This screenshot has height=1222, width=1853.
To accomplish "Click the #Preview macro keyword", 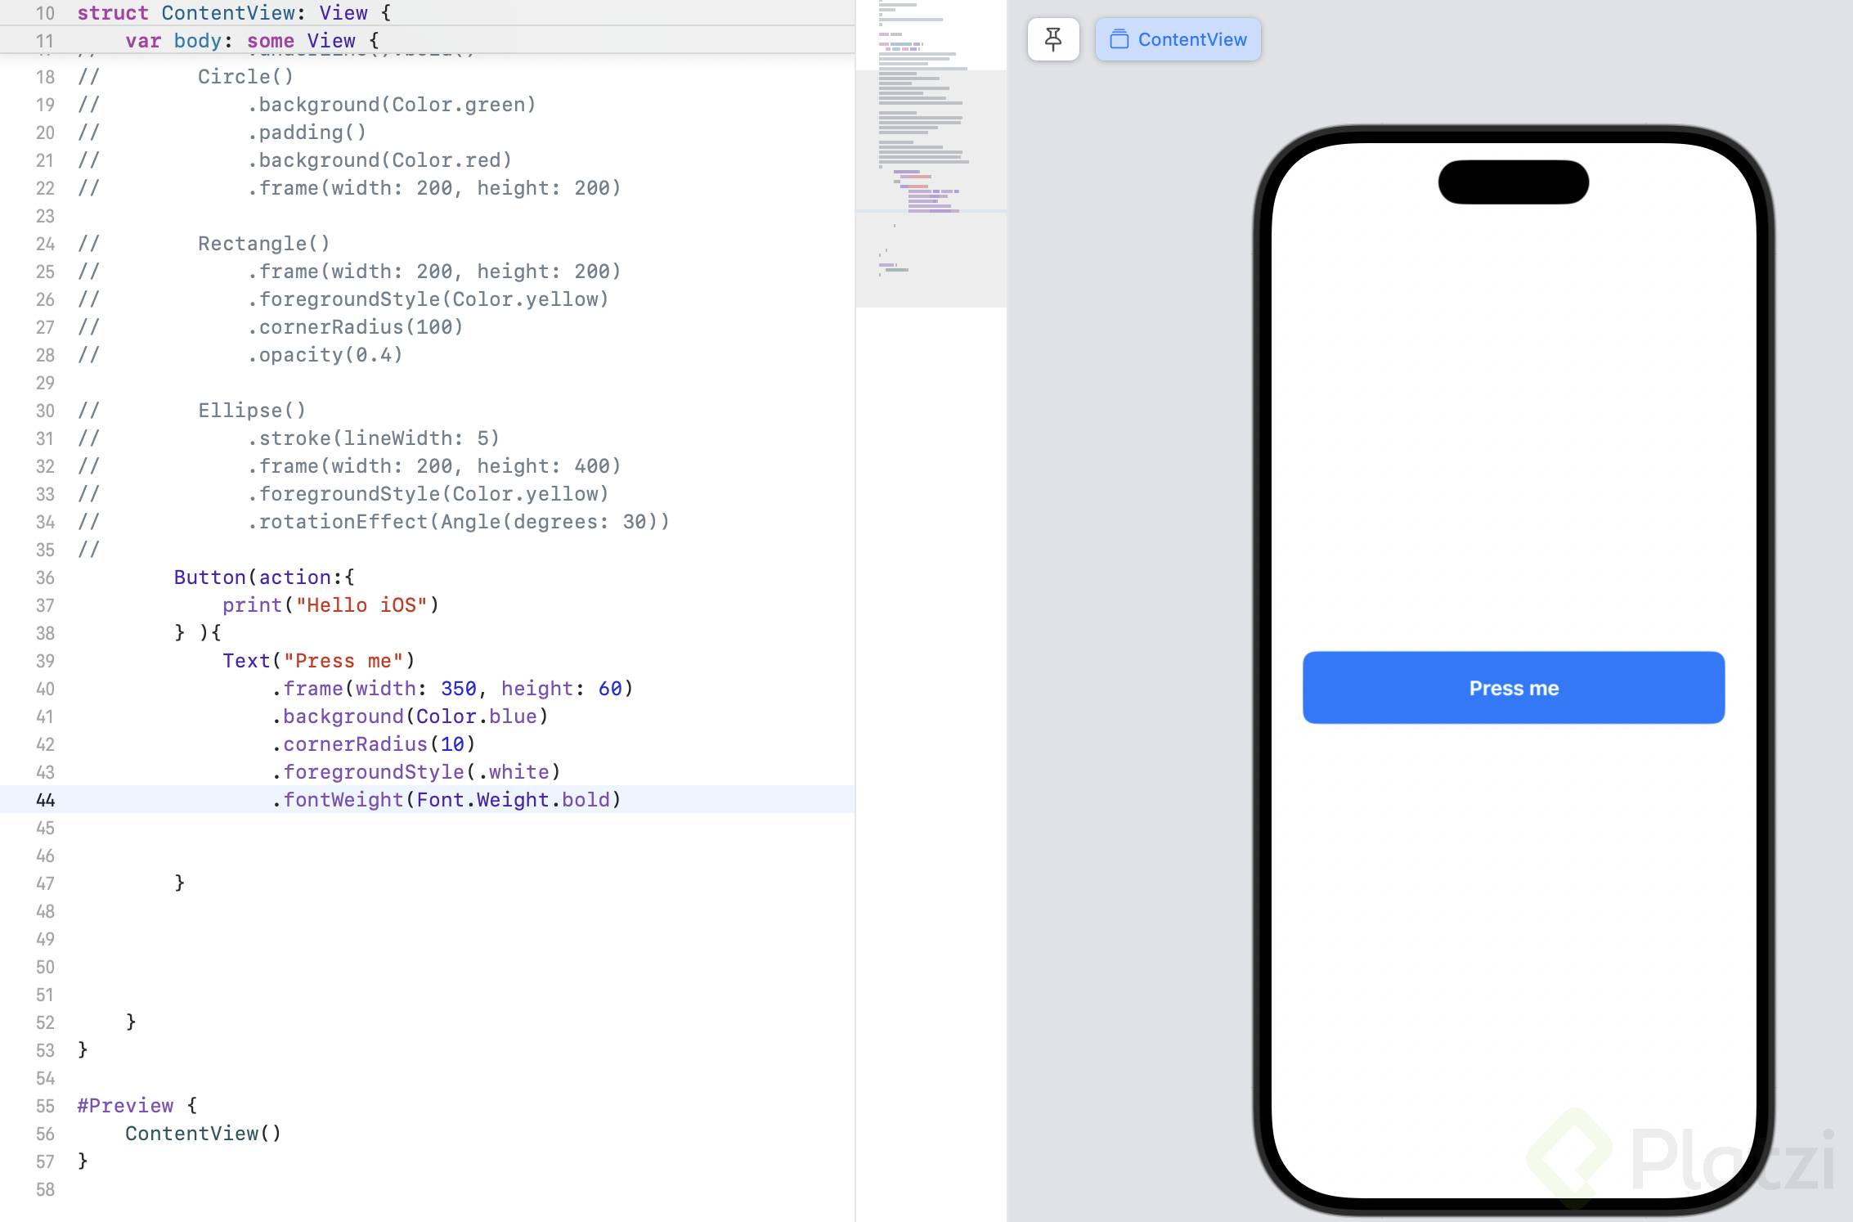I will click(125, 1106).
